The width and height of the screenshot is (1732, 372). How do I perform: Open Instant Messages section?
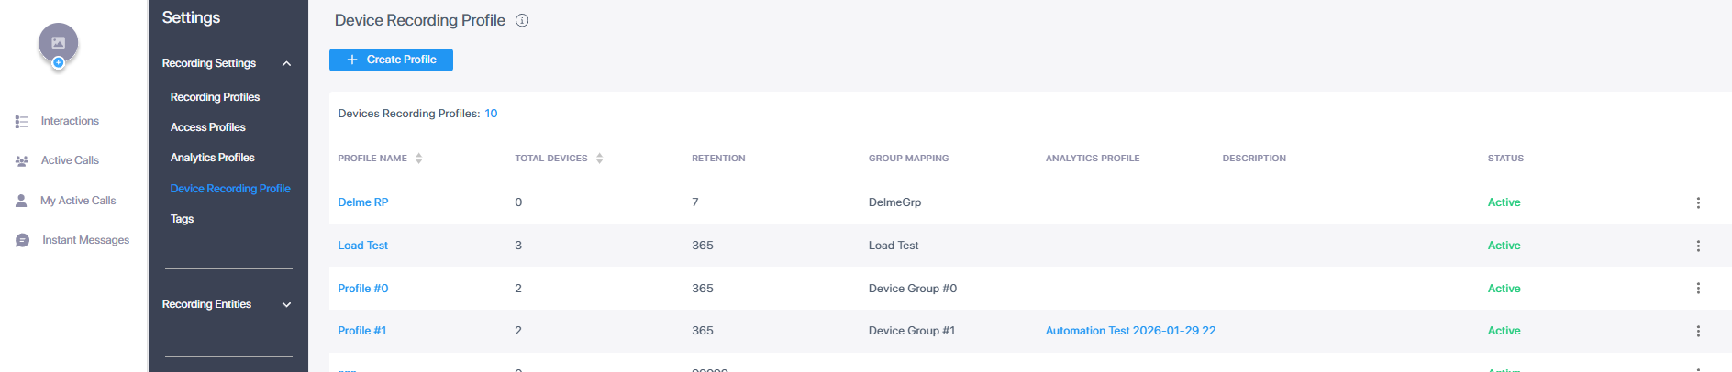[85, 240]
